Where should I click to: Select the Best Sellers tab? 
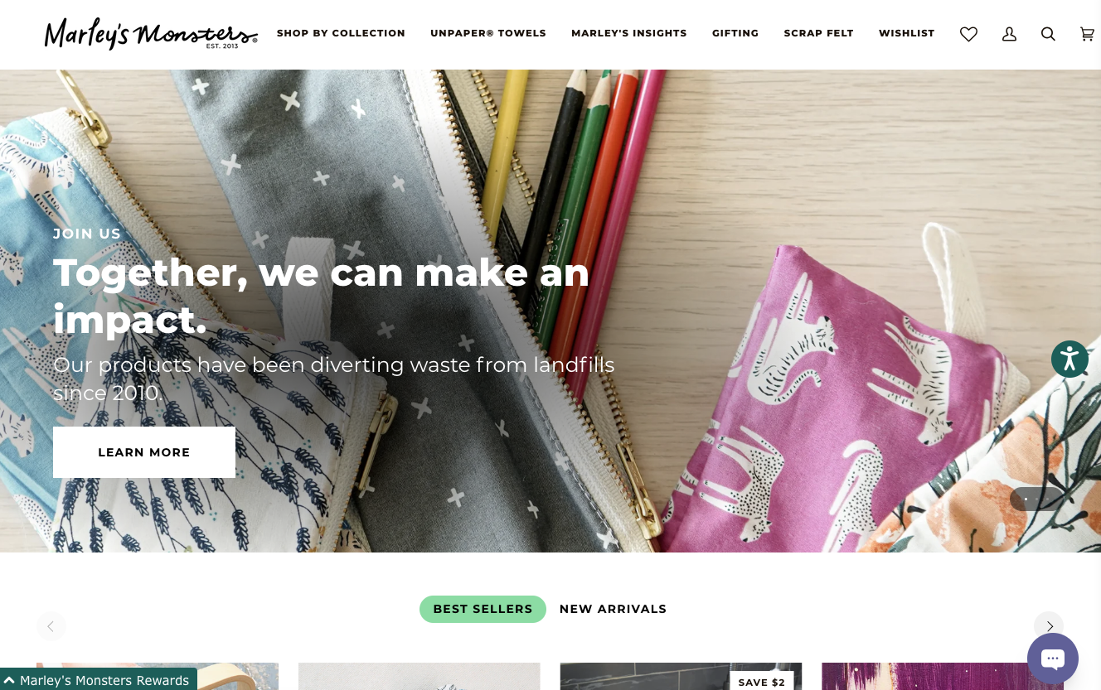click(483, 609)
